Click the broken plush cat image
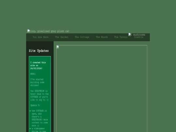The height and width of the screenshot is (132, 176). pyautogui.click(x=48, y=31)
